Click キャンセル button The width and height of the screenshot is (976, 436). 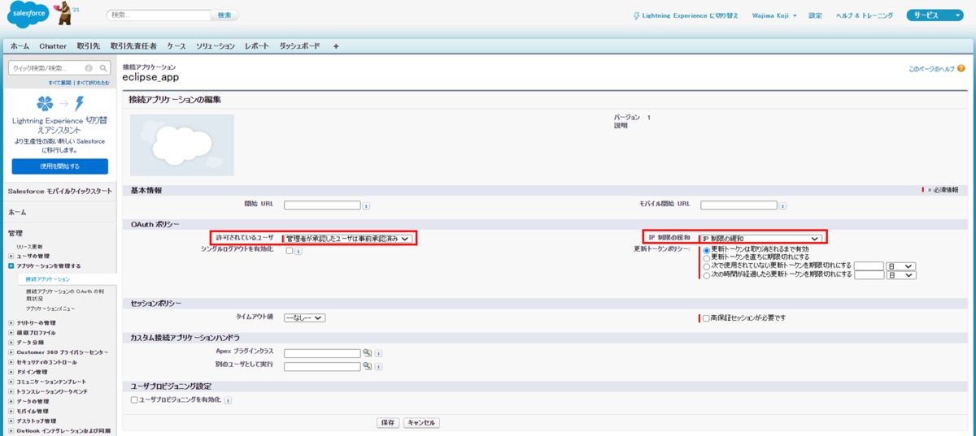(x=421, y=423)
